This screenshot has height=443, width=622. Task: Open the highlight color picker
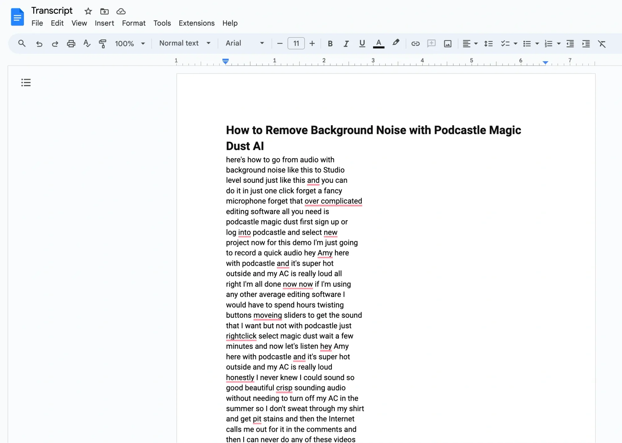tap(396, 43)
